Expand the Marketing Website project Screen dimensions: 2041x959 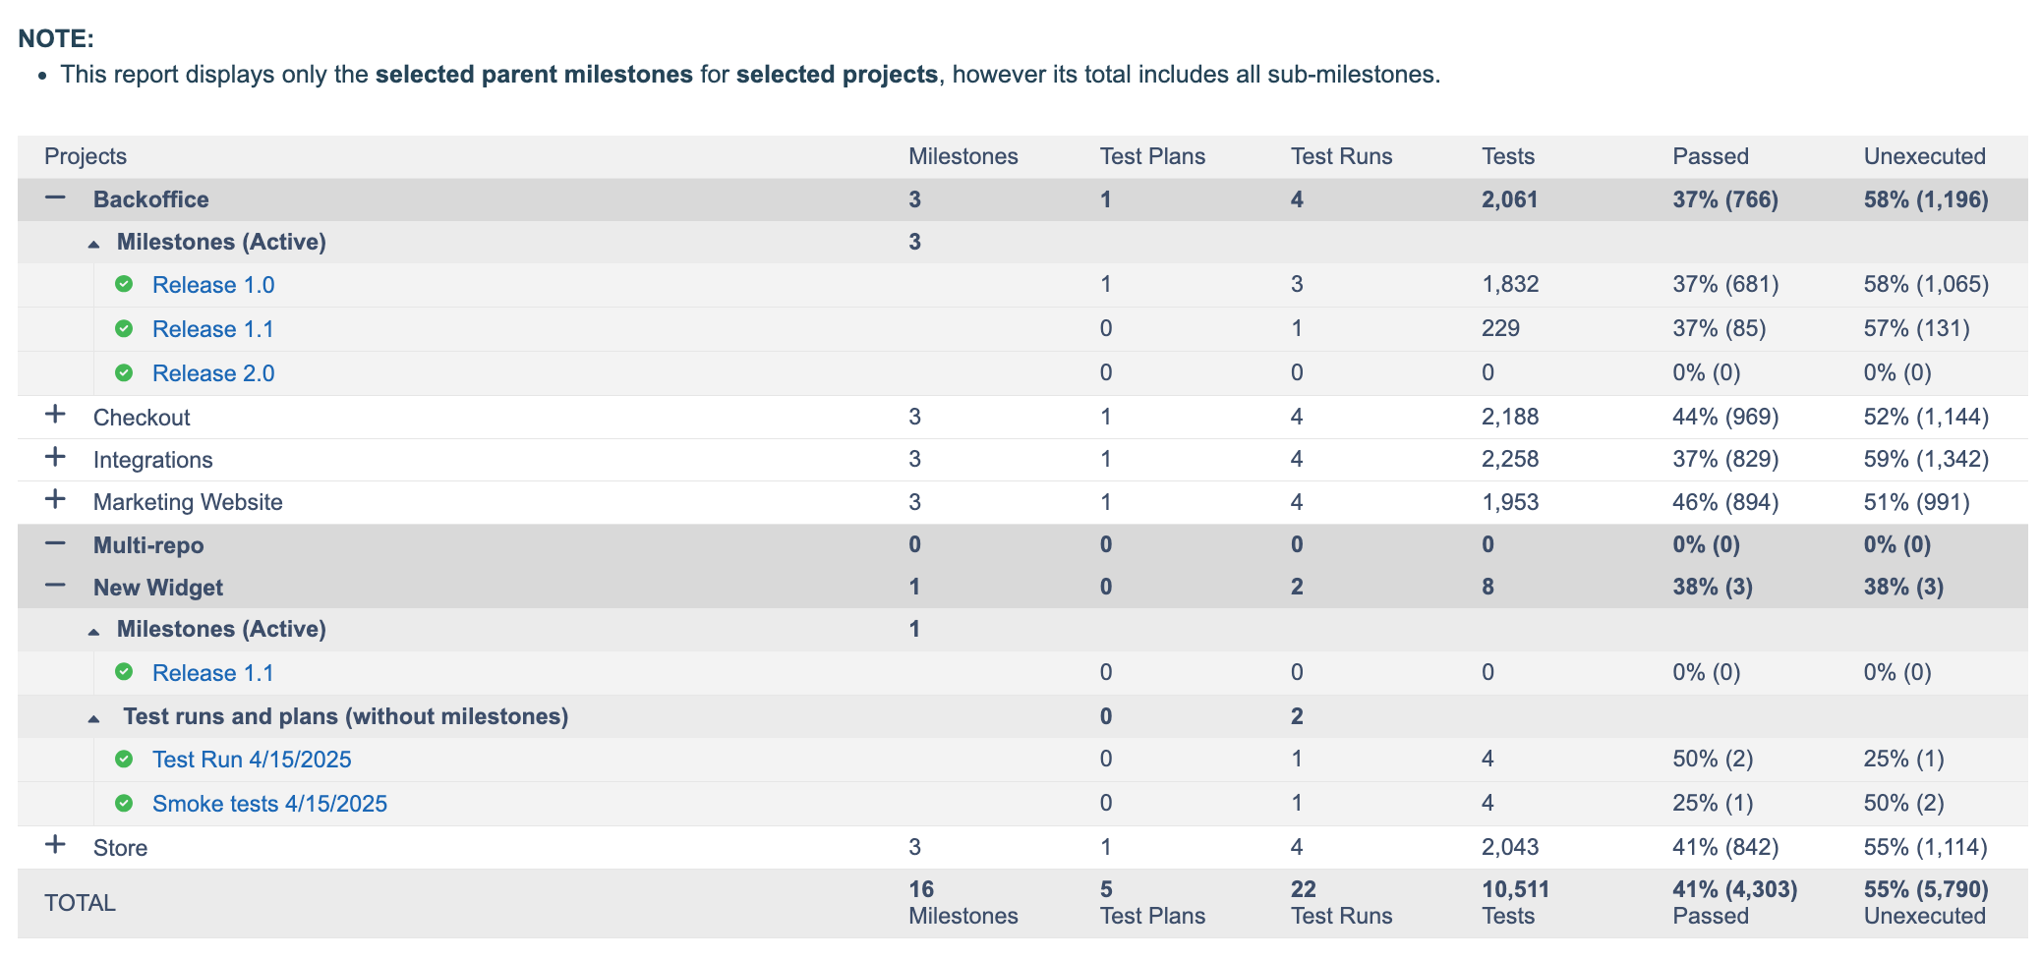pyautogui.click(x=56, y=500)
